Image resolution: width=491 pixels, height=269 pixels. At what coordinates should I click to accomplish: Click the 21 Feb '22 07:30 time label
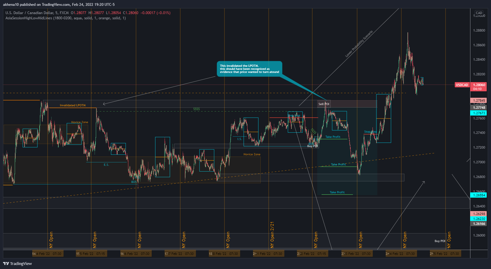(x=268, y=254)
